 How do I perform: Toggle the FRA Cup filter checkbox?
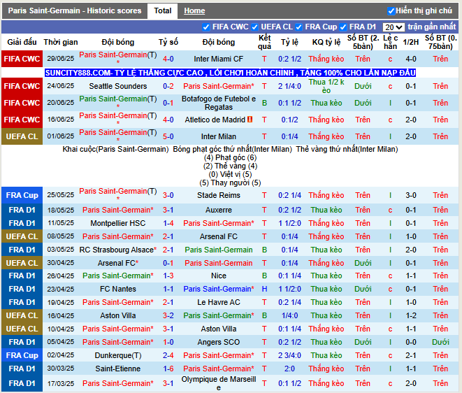click(x=298, y=27)
